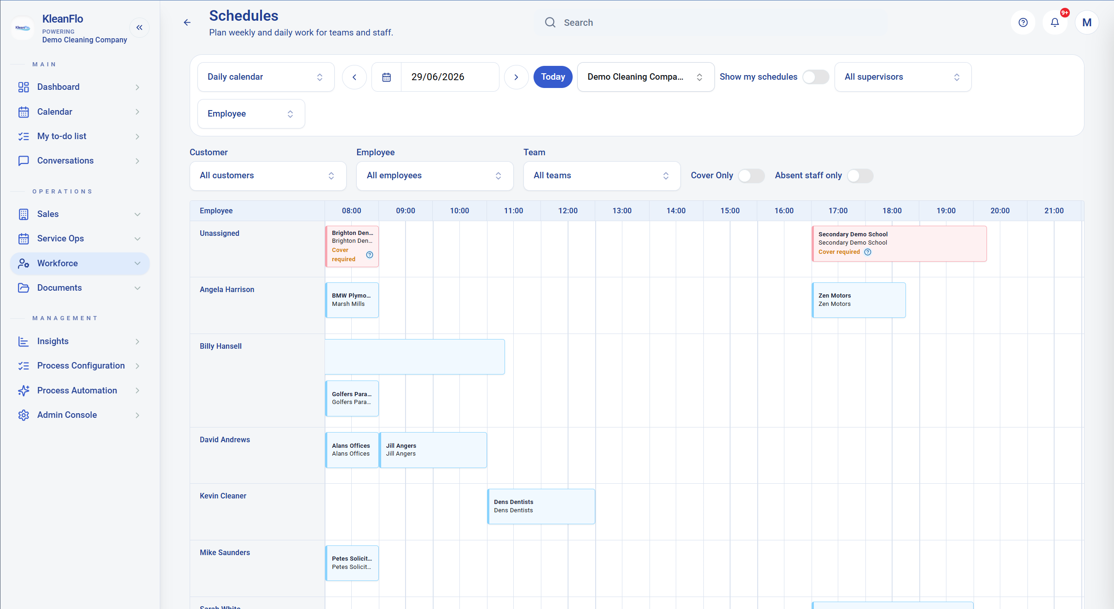Click the Conversations speech bubble icon
Image resolution: width=1114 pixels, height=609 pixels.
pos(23,161)
